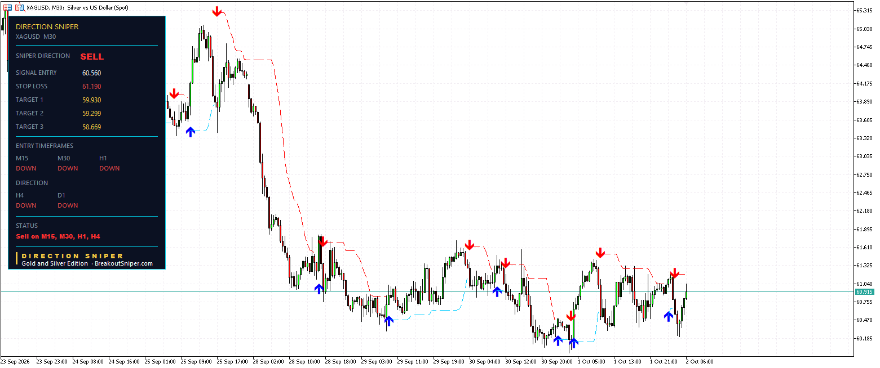Viewport: 880px width, 368px height.
Task: Click the current price tag 60.915
Action: 864,292
